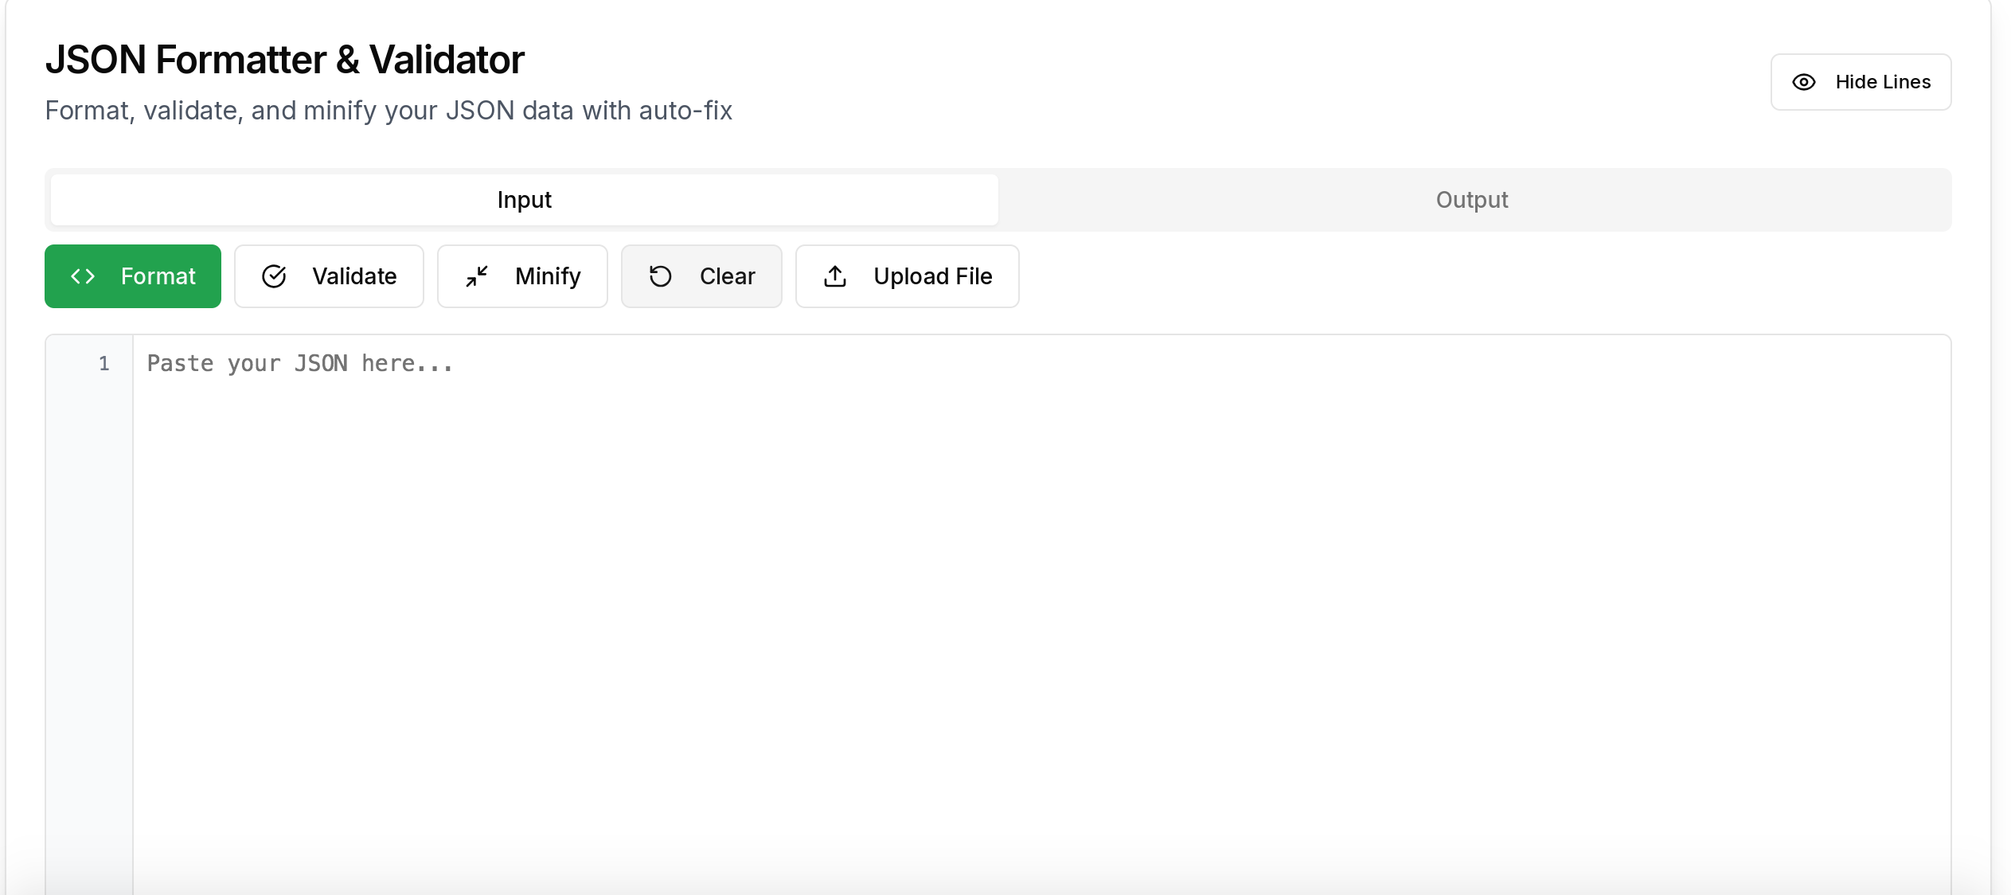The height and width of the screenshot is (895, 2011).
Task: Click the circular reset arrow icon
Action: click(x=661, y=276)
